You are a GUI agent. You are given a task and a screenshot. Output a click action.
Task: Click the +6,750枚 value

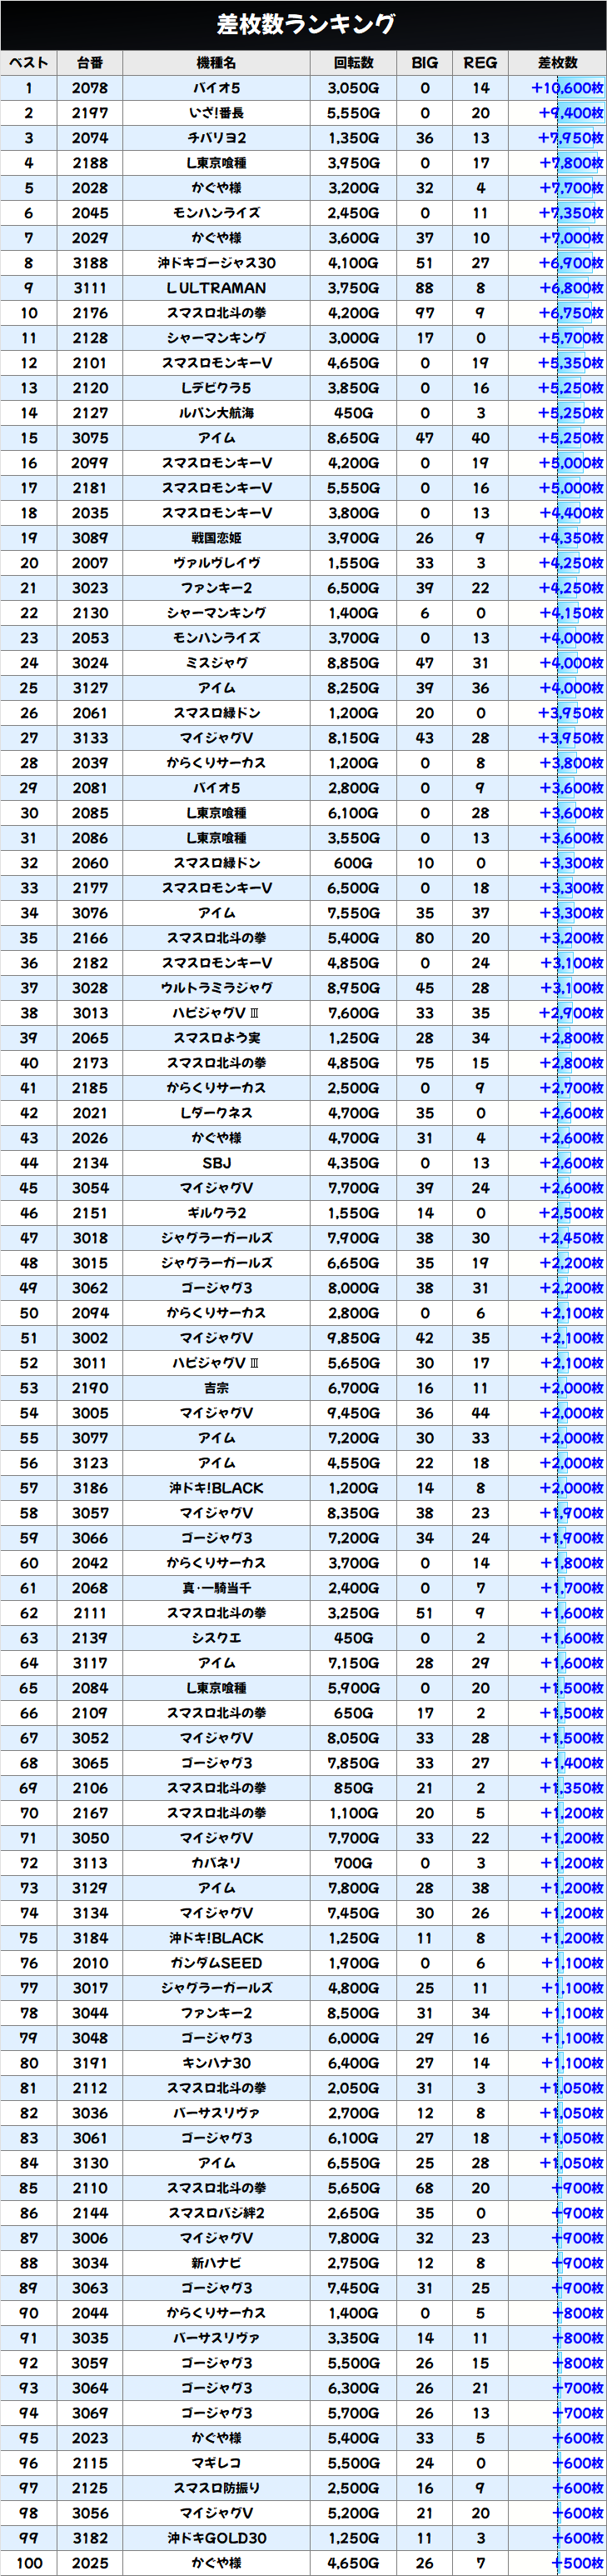570,313
